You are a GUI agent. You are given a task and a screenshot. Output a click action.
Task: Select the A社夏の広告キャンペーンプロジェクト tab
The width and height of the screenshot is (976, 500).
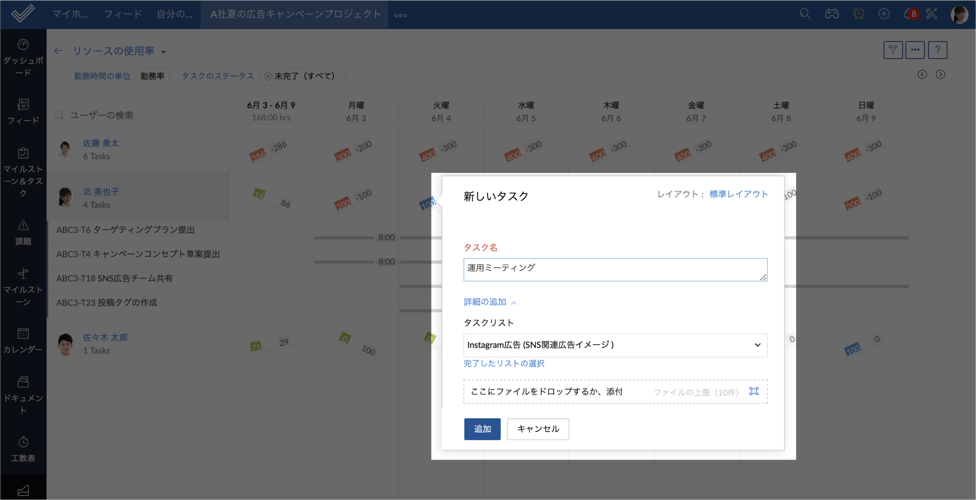click(x=295, y=15)
